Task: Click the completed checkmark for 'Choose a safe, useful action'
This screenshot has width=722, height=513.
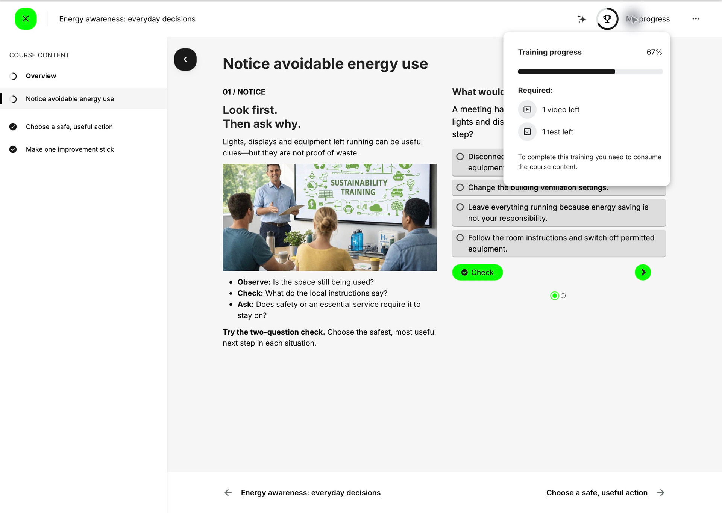Action: pyautogui.click(x=13, y=127)
